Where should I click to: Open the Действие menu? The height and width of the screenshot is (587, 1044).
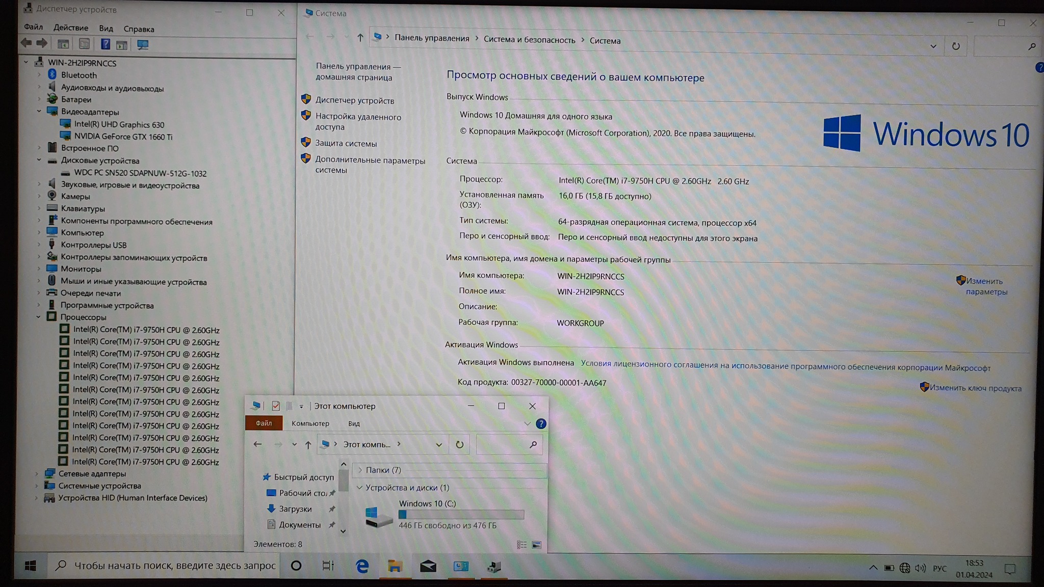pyautogui.click(x=70, y=28)
